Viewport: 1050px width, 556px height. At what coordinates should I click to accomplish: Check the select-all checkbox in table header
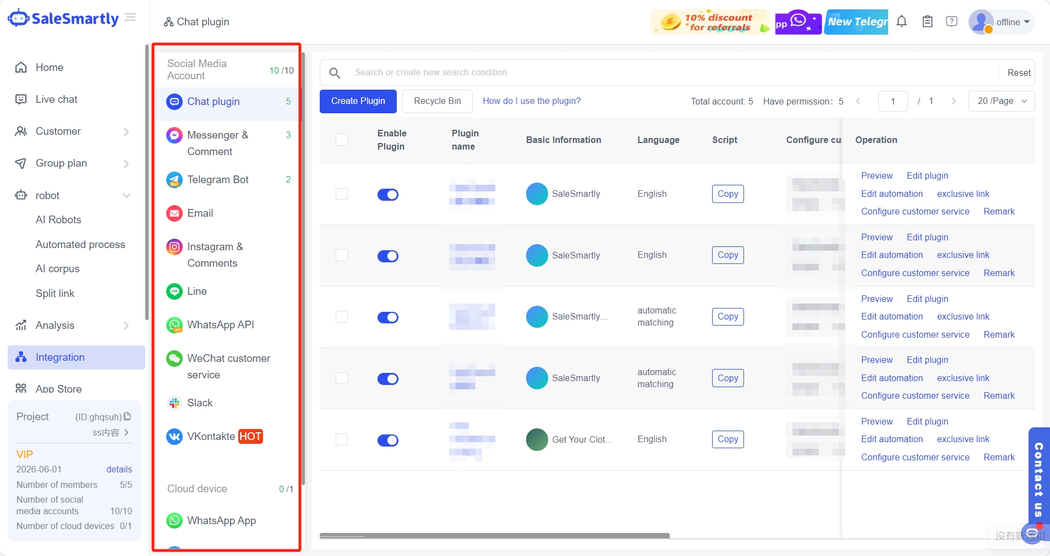click(342, 140)
